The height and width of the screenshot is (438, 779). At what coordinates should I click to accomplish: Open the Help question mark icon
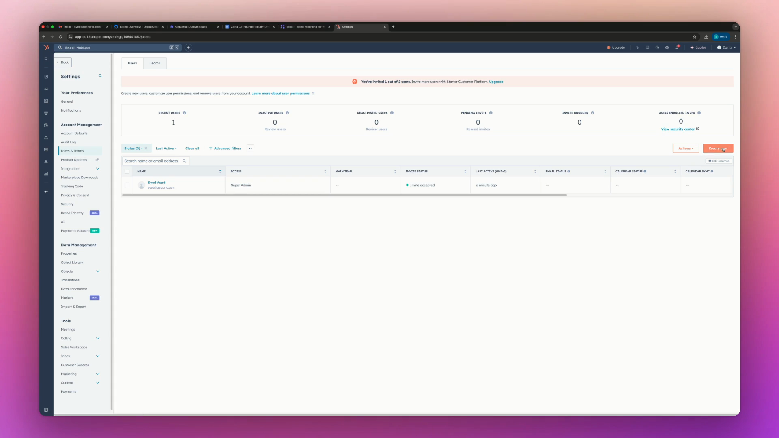point(657,47)
